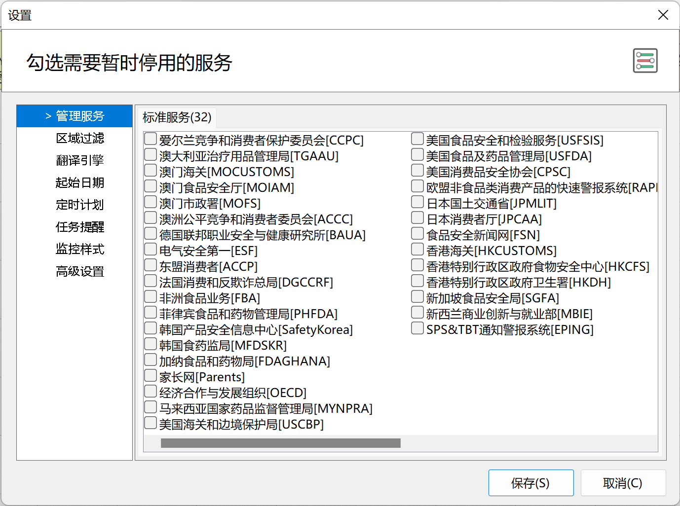Viewport: 680px width, 506px height.
Task: Check 爱尔兰竞争和消费者保护委员会[CCPC] checkbox
Action: point(151,139)
